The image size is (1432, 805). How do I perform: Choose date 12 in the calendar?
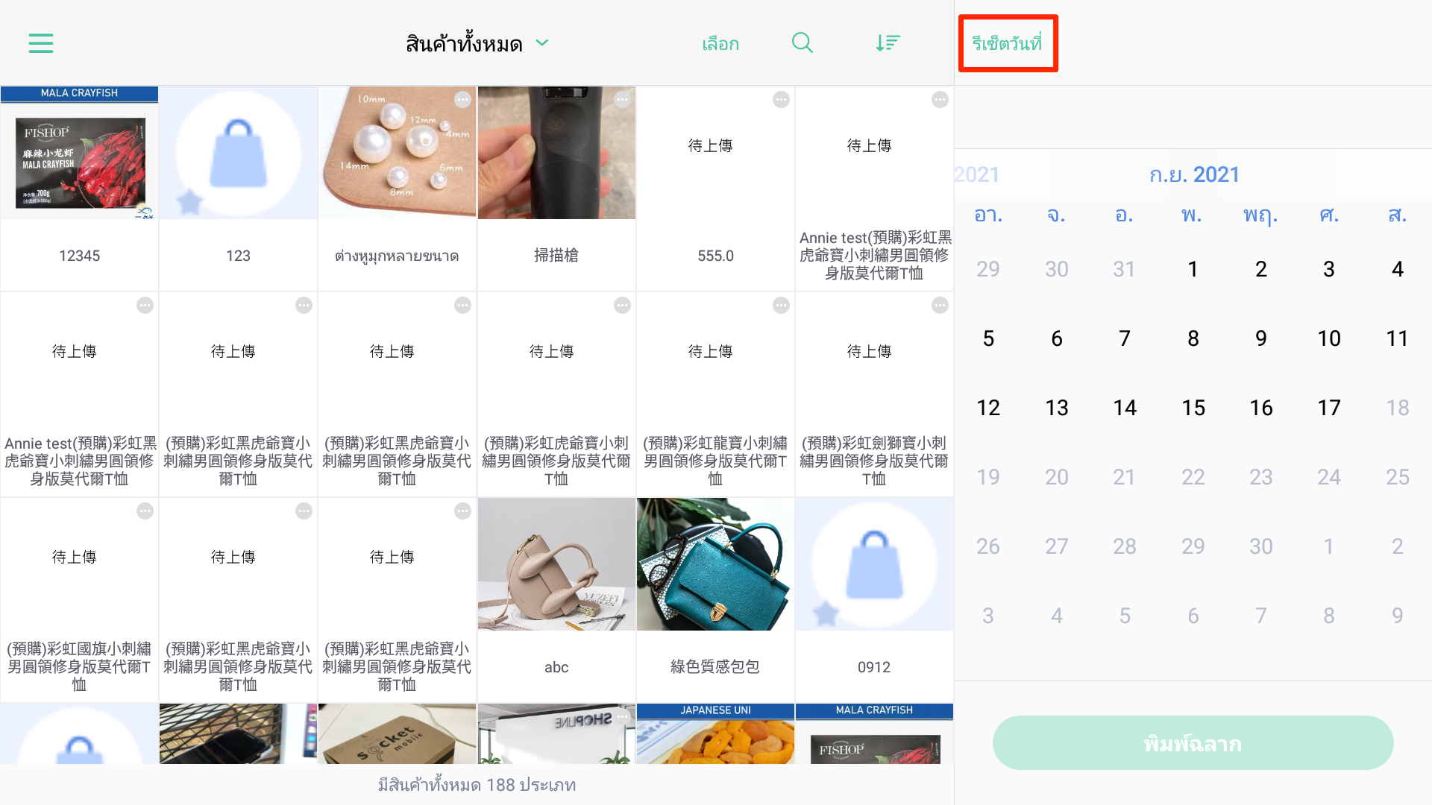pos(988,408)
